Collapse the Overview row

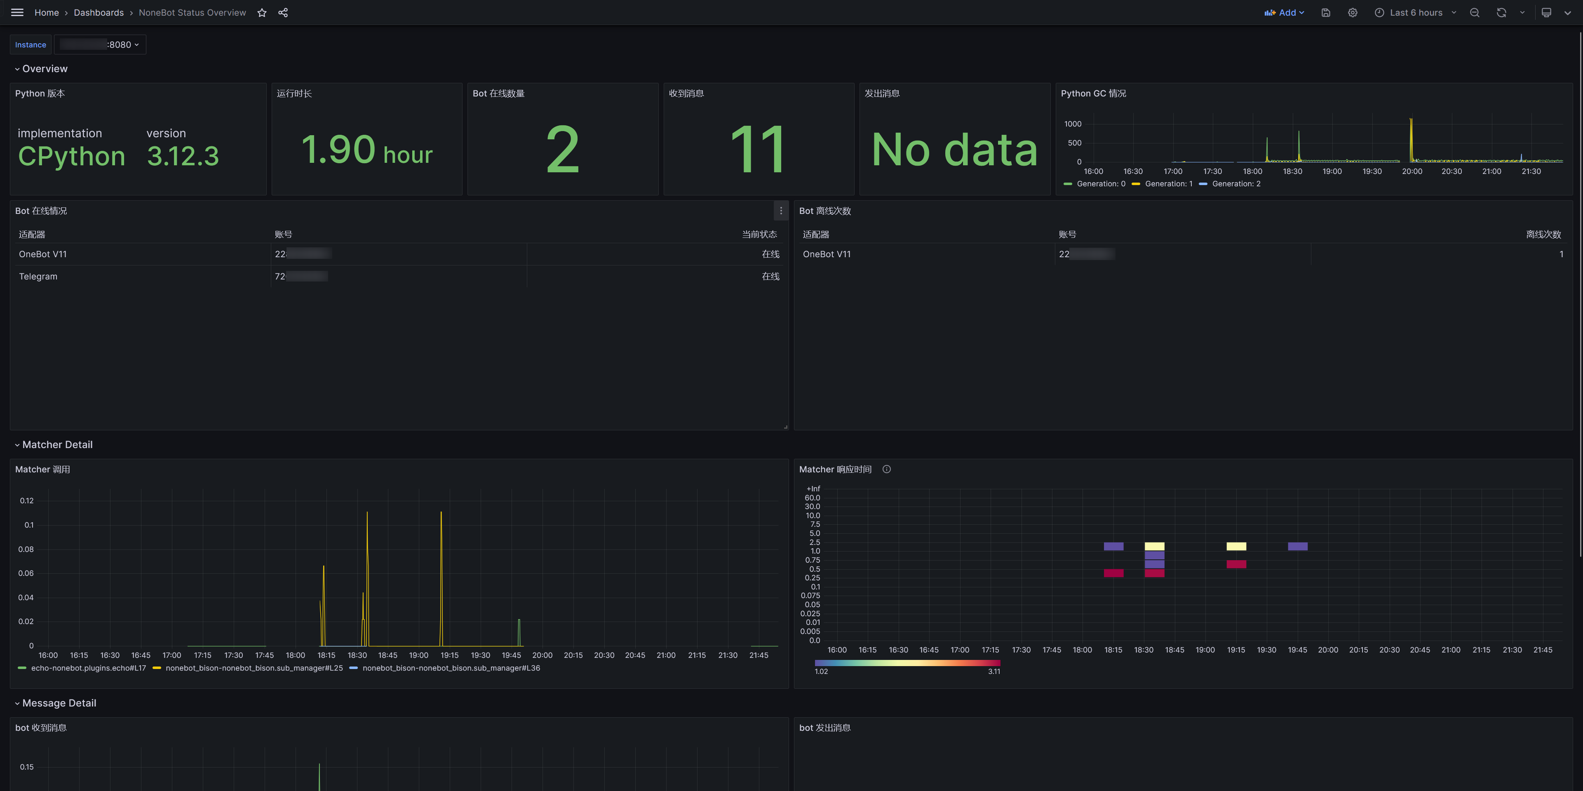coord(44,69)
